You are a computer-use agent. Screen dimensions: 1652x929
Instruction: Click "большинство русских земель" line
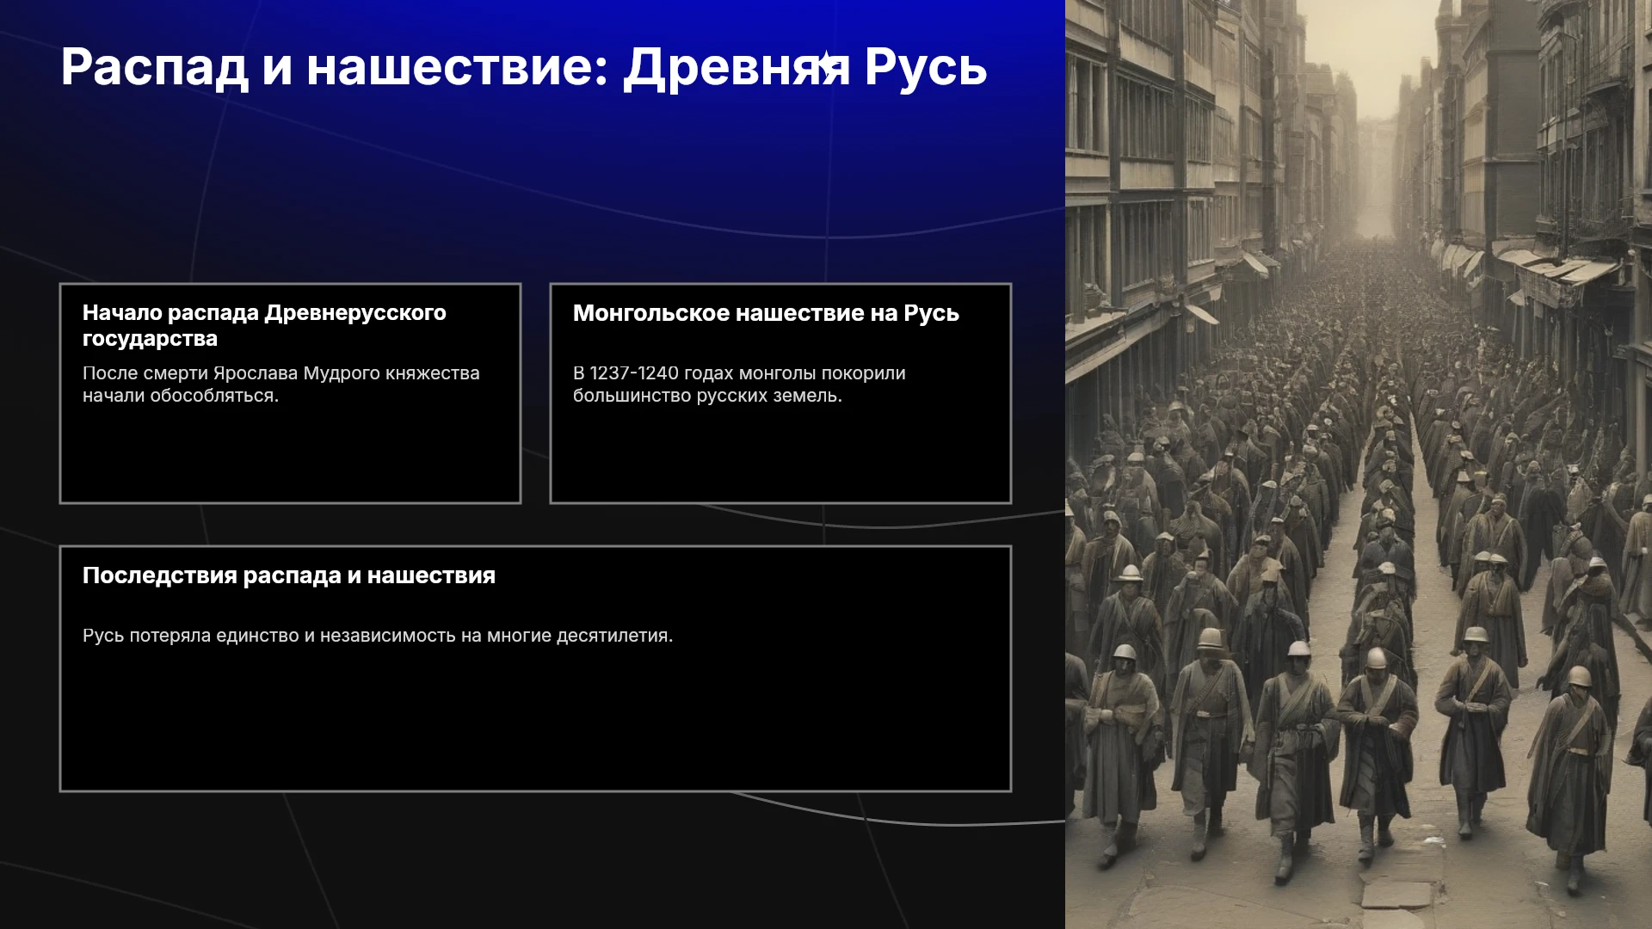point(707,396)
